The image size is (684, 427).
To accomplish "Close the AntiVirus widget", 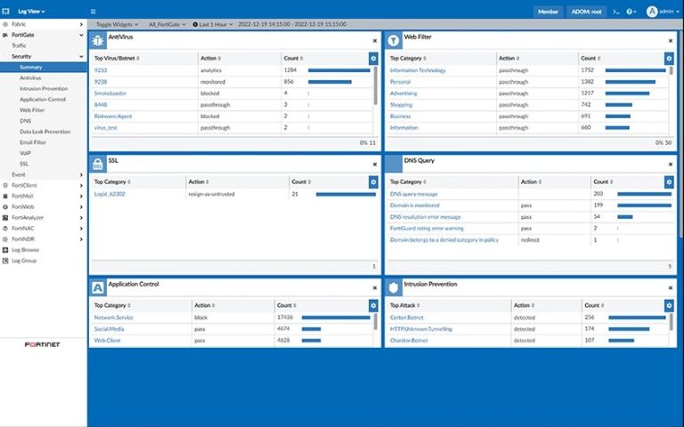I will [375, 41].
